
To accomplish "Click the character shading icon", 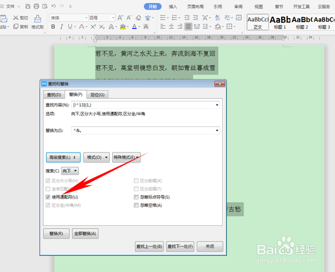I will click(x=146, y=27).
